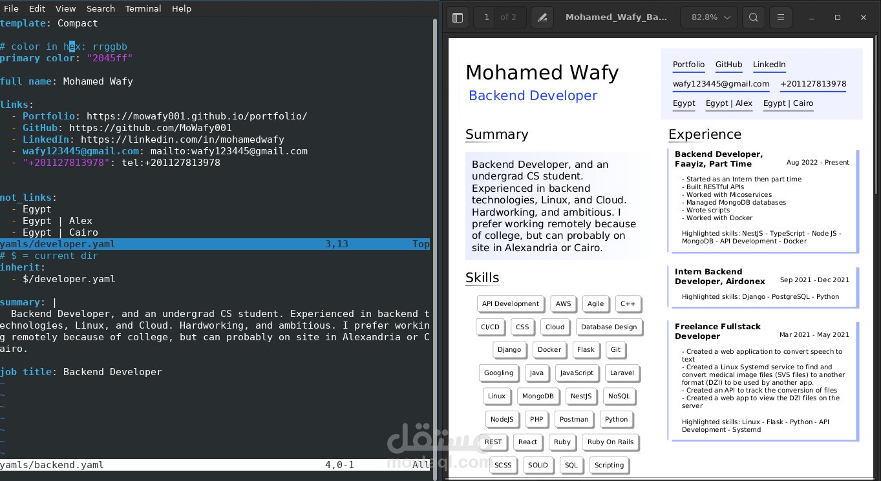
Task: Open the PDF viewer hamburger menu
Action: point(781,17)
